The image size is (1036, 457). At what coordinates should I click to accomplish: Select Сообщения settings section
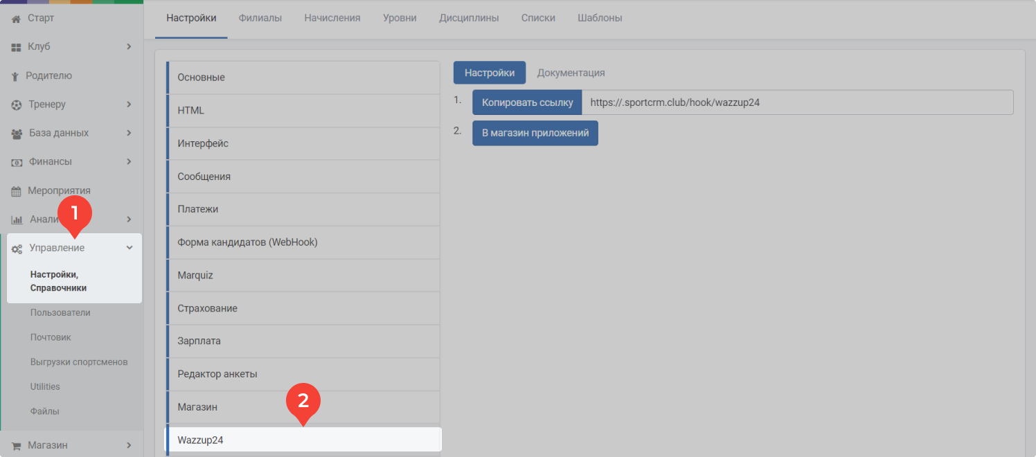[303, 177]
